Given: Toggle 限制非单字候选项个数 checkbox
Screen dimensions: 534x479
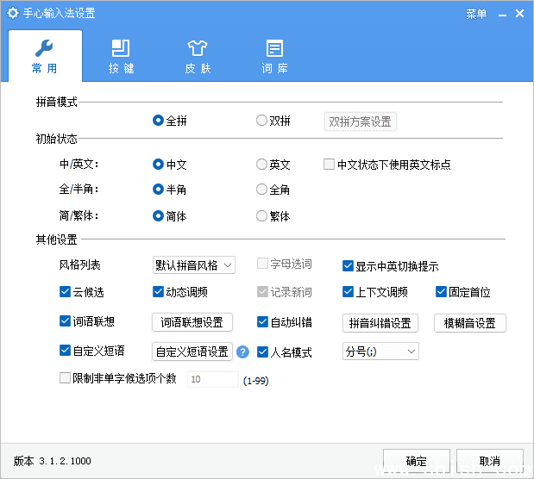Looking at the screenshot, I should tap(66, 377).
